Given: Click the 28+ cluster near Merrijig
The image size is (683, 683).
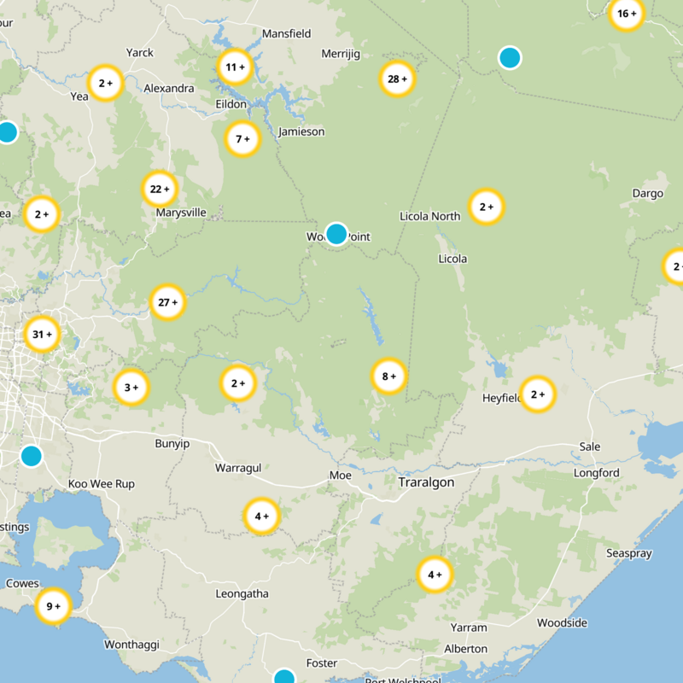Looking at the screenshot, I should pyautogui.click(x=397, y=79).
